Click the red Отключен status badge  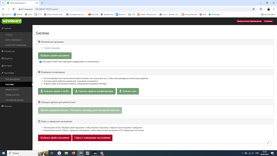[x=268, y=21]
